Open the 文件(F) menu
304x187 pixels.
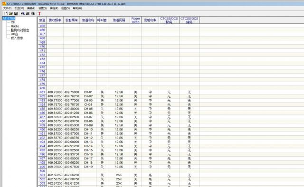[8, 8]
